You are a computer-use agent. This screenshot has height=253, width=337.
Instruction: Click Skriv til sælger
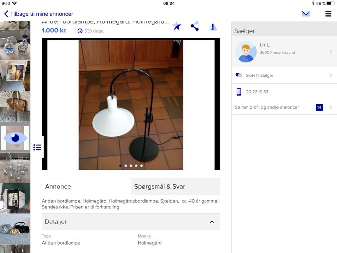[284, 75]
